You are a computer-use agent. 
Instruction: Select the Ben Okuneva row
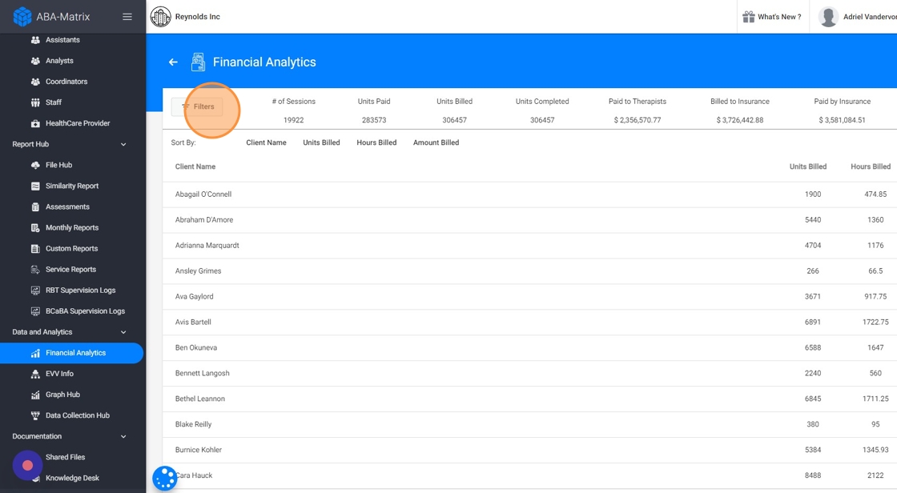click(x=529, y=347)
